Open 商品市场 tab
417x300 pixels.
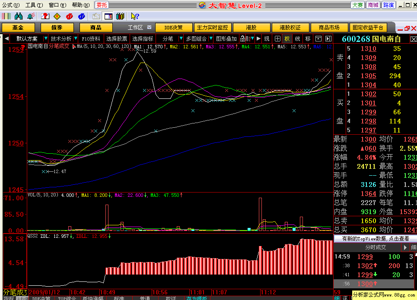(x=329, y=28)
